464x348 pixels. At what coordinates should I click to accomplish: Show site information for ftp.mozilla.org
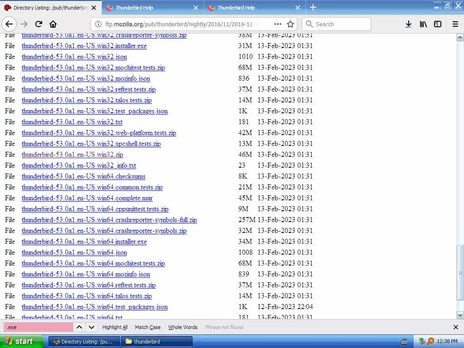coord(98,24)
